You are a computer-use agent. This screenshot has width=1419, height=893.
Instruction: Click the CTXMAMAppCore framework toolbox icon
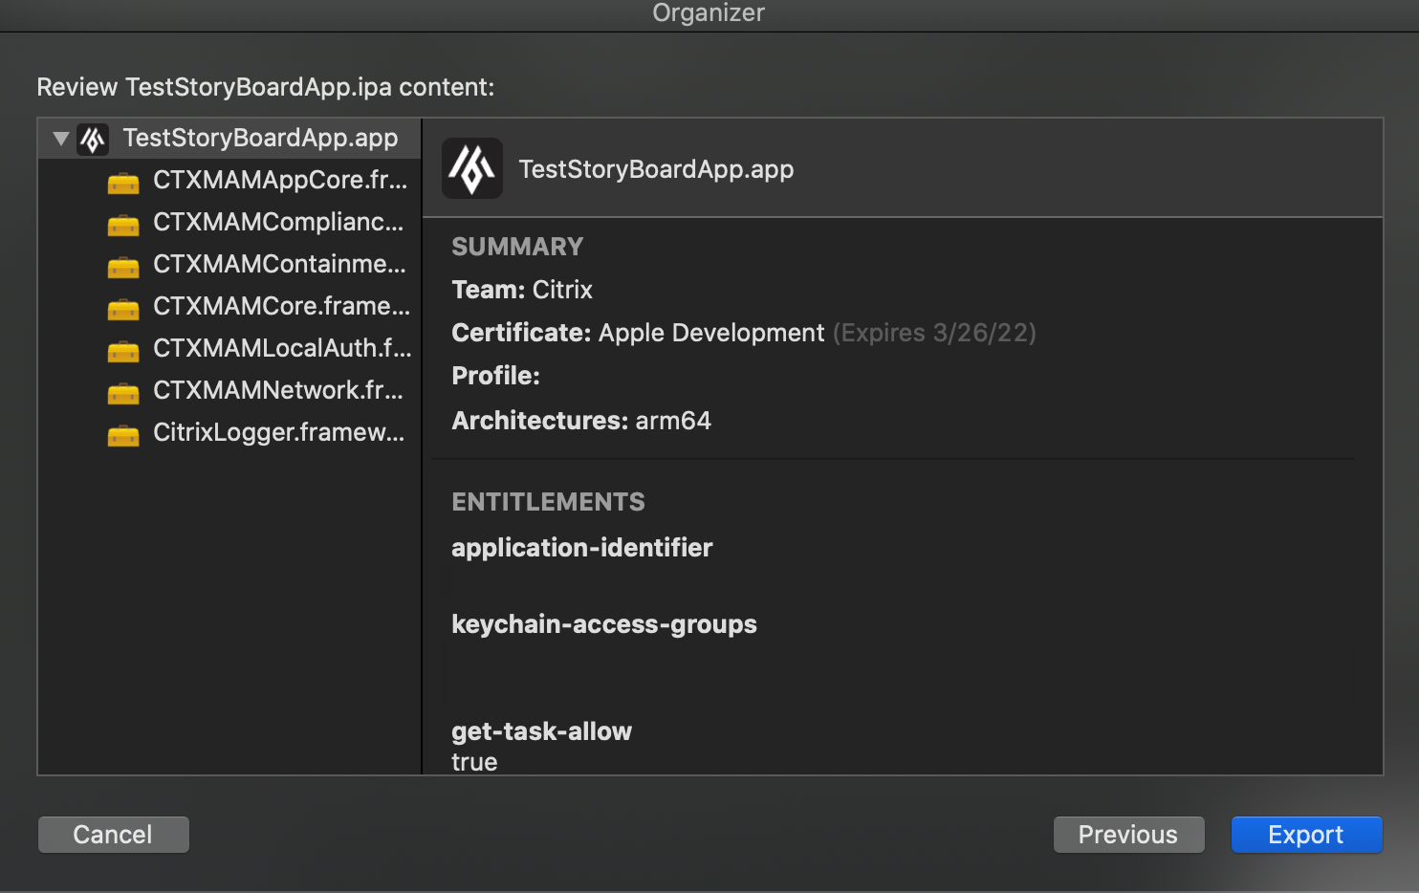pyautogui.click(x=123, y=182)
